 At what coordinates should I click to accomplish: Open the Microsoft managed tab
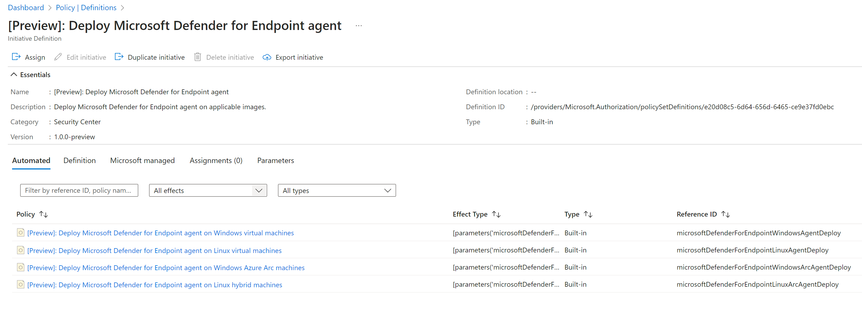click(142, 161)
